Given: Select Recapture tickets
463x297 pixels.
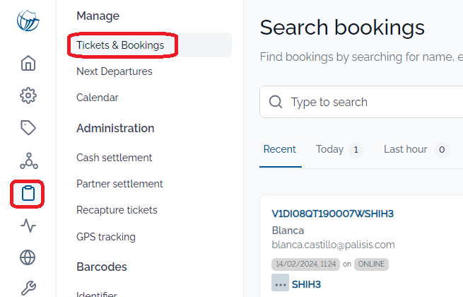Looking at the screenshot, I should (117, 210).
